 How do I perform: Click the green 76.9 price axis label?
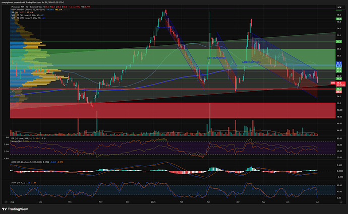point(339,19)
